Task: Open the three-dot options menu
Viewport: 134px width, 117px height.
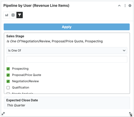Action: point(125,6)
